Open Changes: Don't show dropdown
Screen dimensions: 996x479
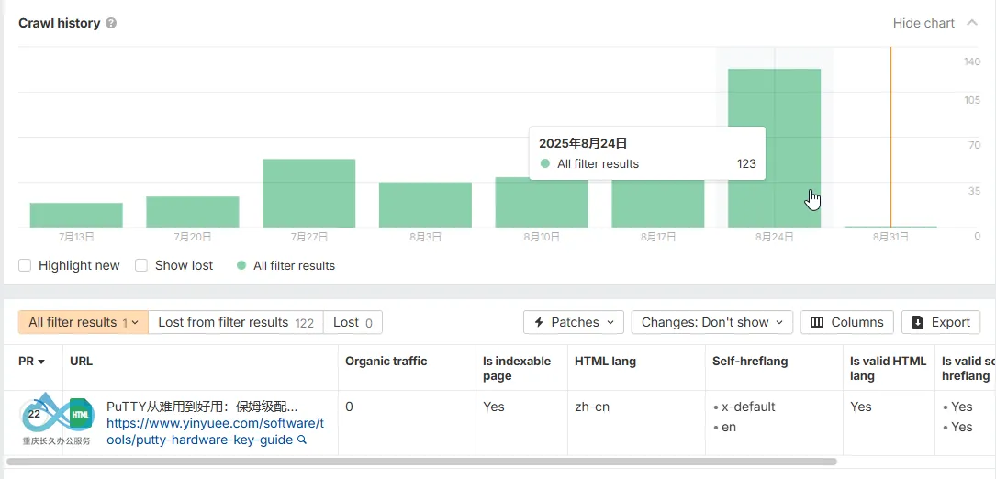coord(712,322)
